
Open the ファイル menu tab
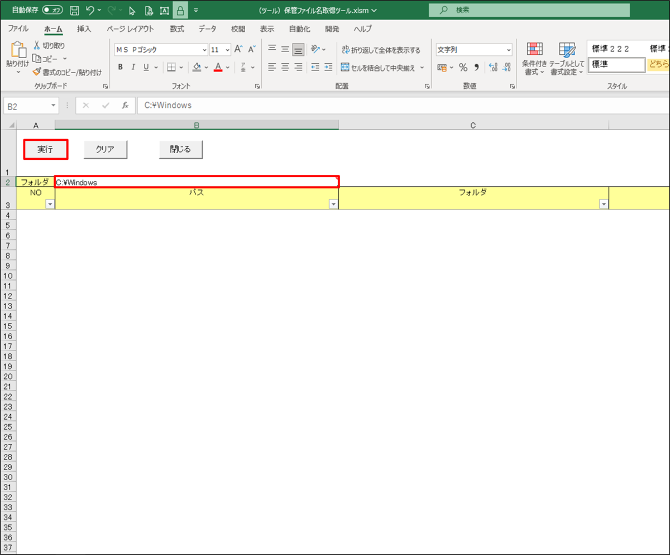tap(18, 29)
